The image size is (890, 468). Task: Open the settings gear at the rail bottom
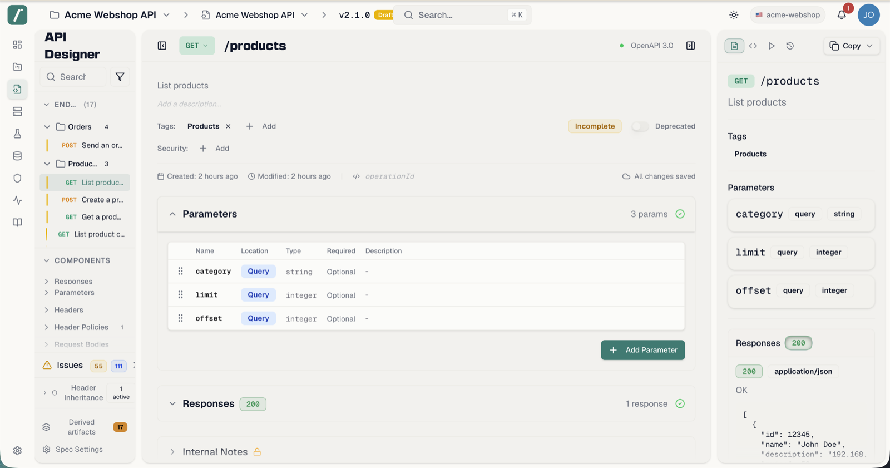coord(17,450)
